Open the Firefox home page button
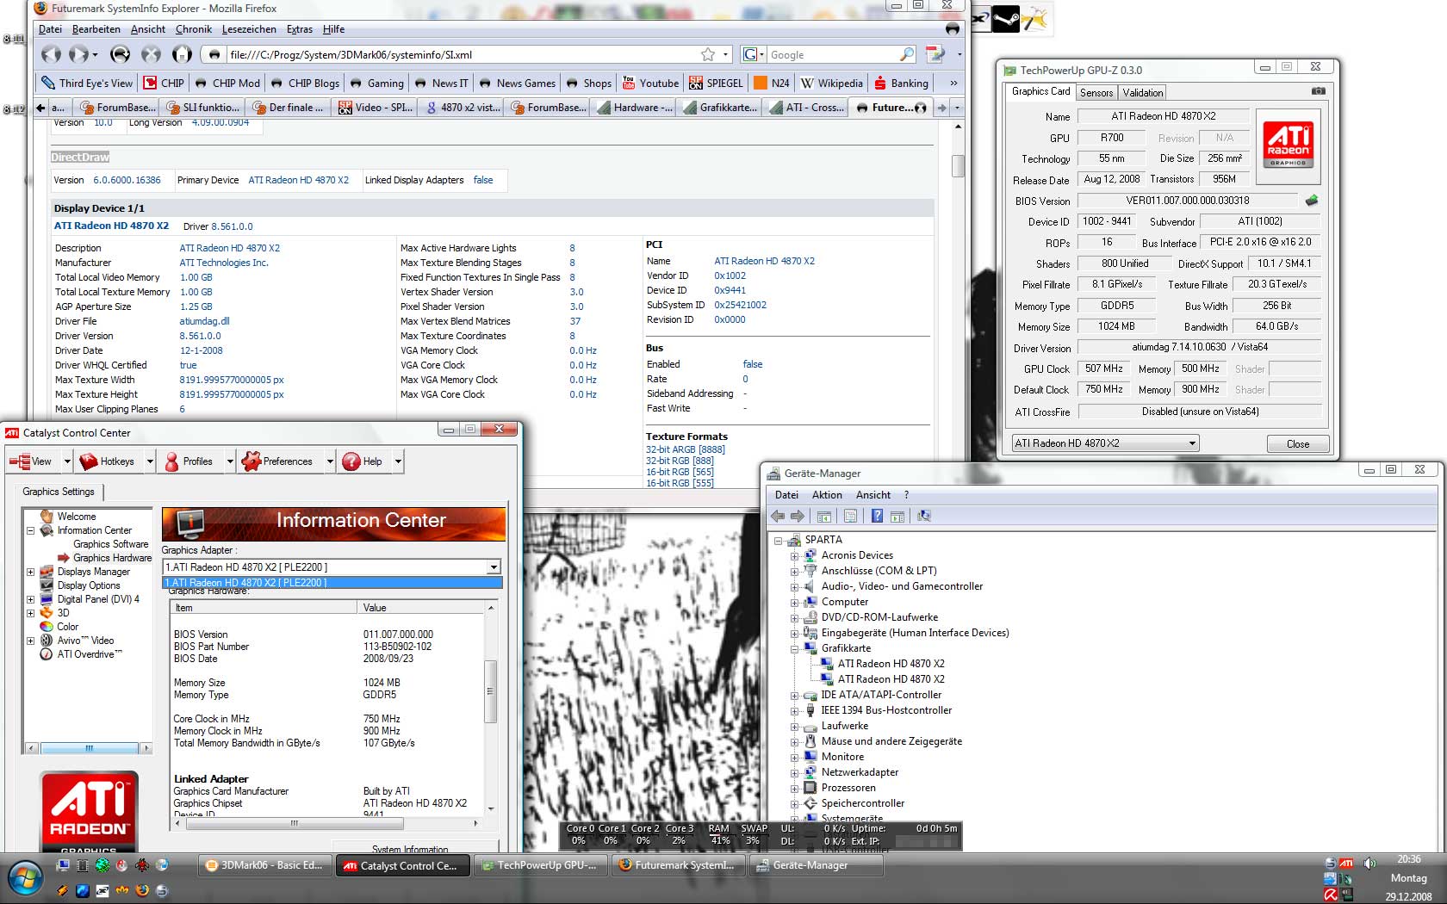 182,54
